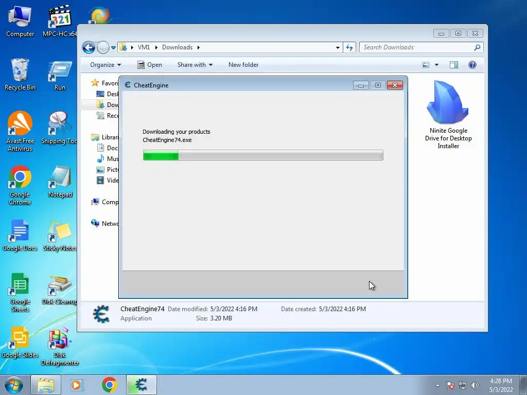Screen dimensions: 527x395
Task: Minimize the CheatEngine installer window
Action: (x=361, y=85)
